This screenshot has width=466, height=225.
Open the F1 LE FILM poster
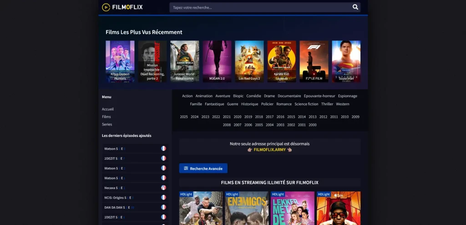click(314, 61)
